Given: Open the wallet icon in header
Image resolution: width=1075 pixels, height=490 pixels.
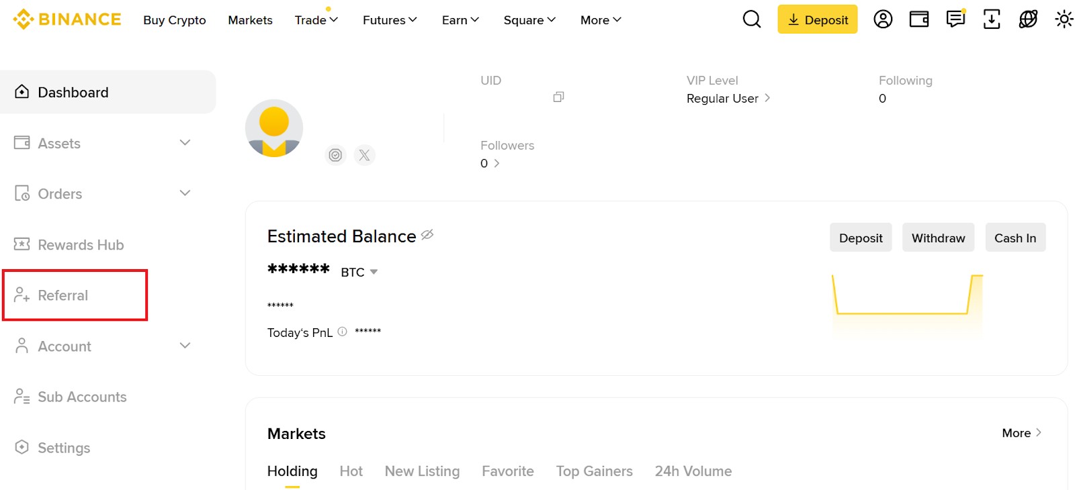Looking at the screenshot, I should pos(919,19).
